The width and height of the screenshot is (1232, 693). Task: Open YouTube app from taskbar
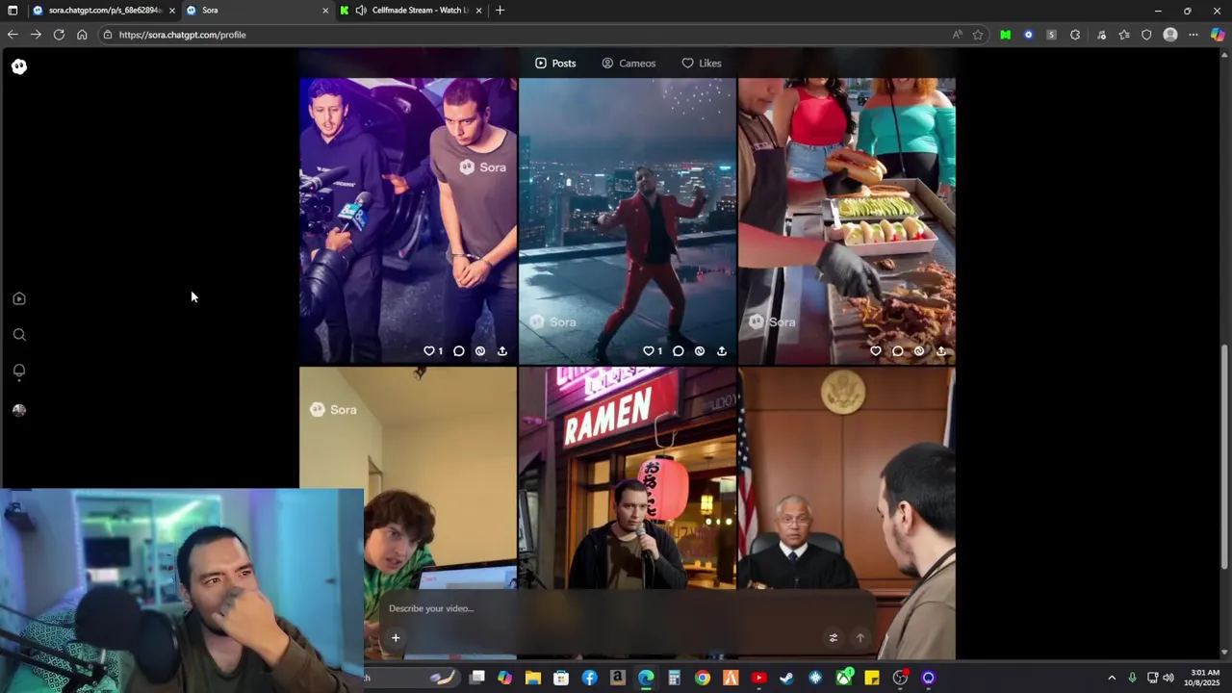(758, 679)
